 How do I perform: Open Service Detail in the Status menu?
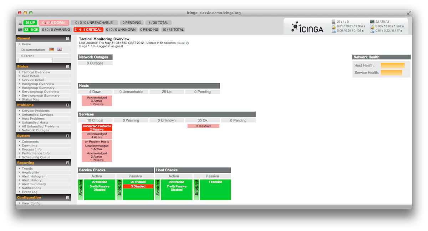coord(33,80)
